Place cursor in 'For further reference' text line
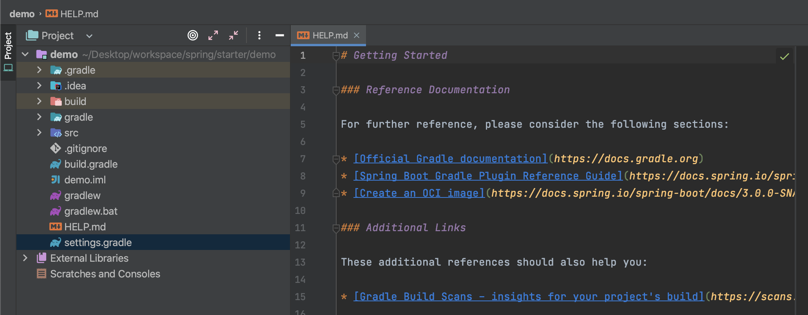This screenshot has width=808, height=315. pos(534,124)
